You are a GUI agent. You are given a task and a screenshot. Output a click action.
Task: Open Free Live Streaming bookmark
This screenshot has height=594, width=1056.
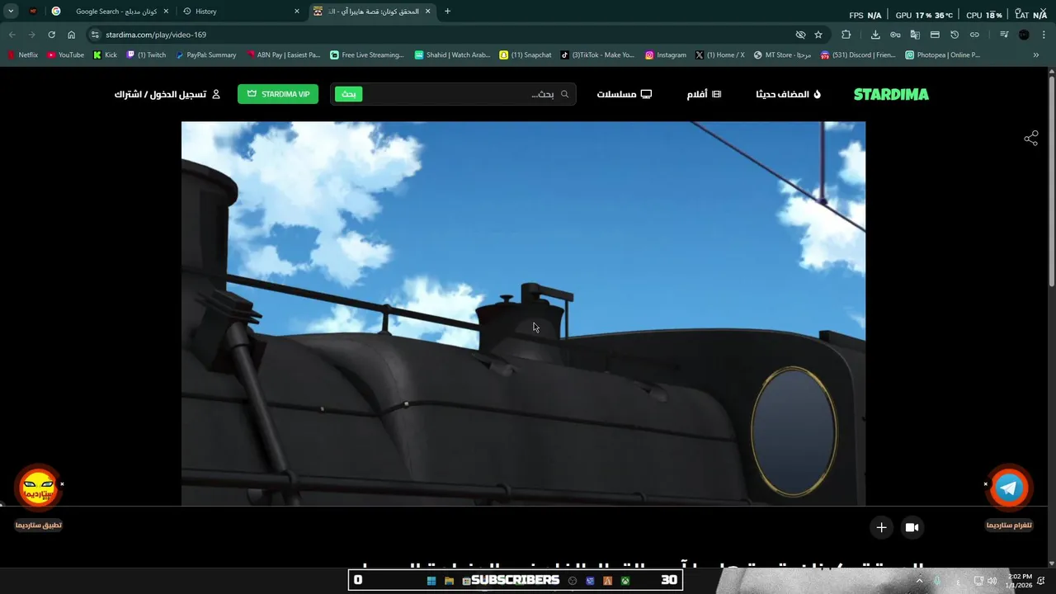[367, 55]
